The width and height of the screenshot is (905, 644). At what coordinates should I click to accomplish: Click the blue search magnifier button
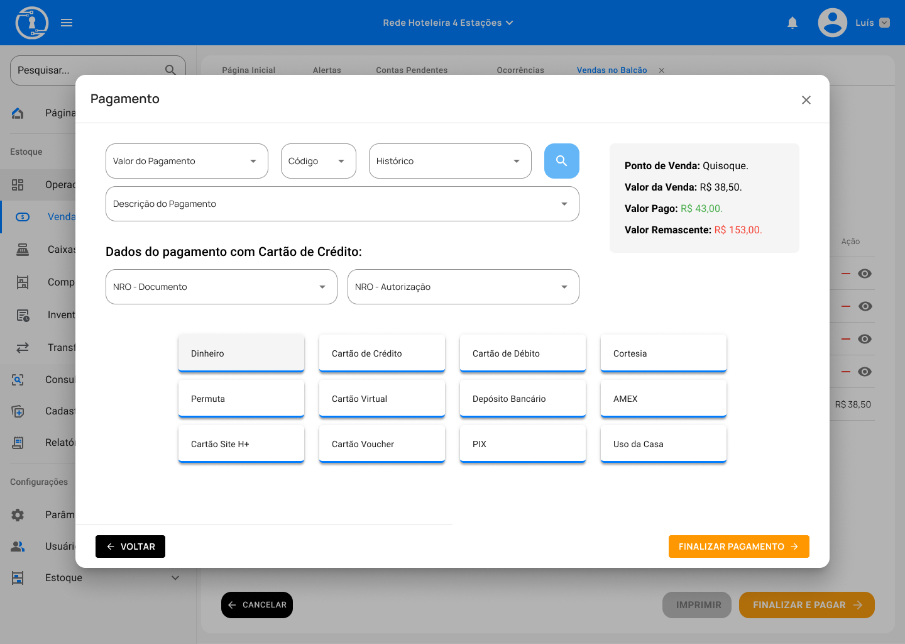pyautogui.click(x=561, y=161)
